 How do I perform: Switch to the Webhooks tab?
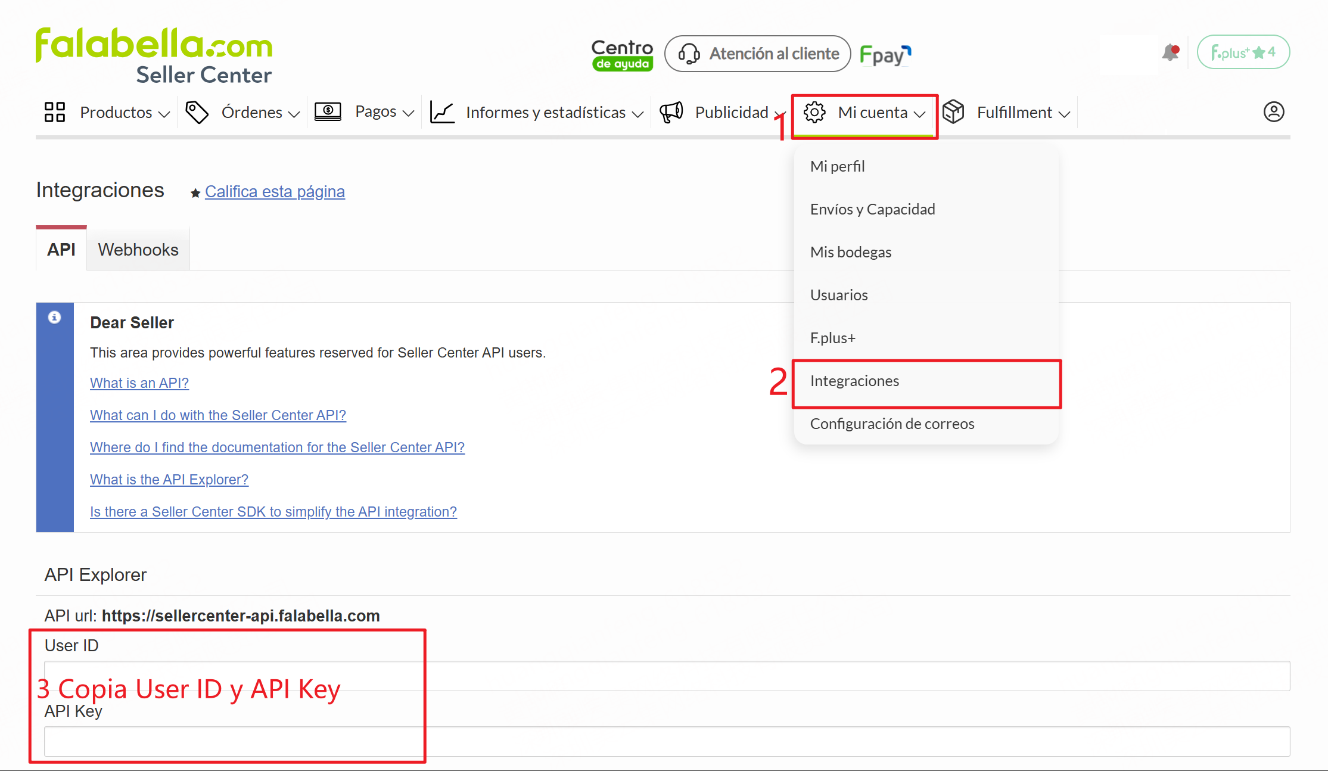tap(138, 249)
